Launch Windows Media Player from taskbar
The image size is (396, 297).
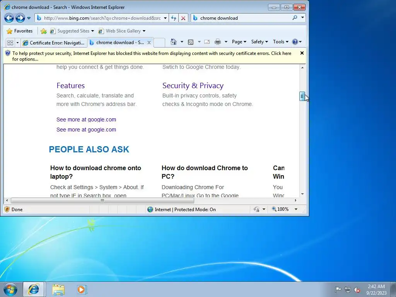pyautogui.click(x=82, y=289)
